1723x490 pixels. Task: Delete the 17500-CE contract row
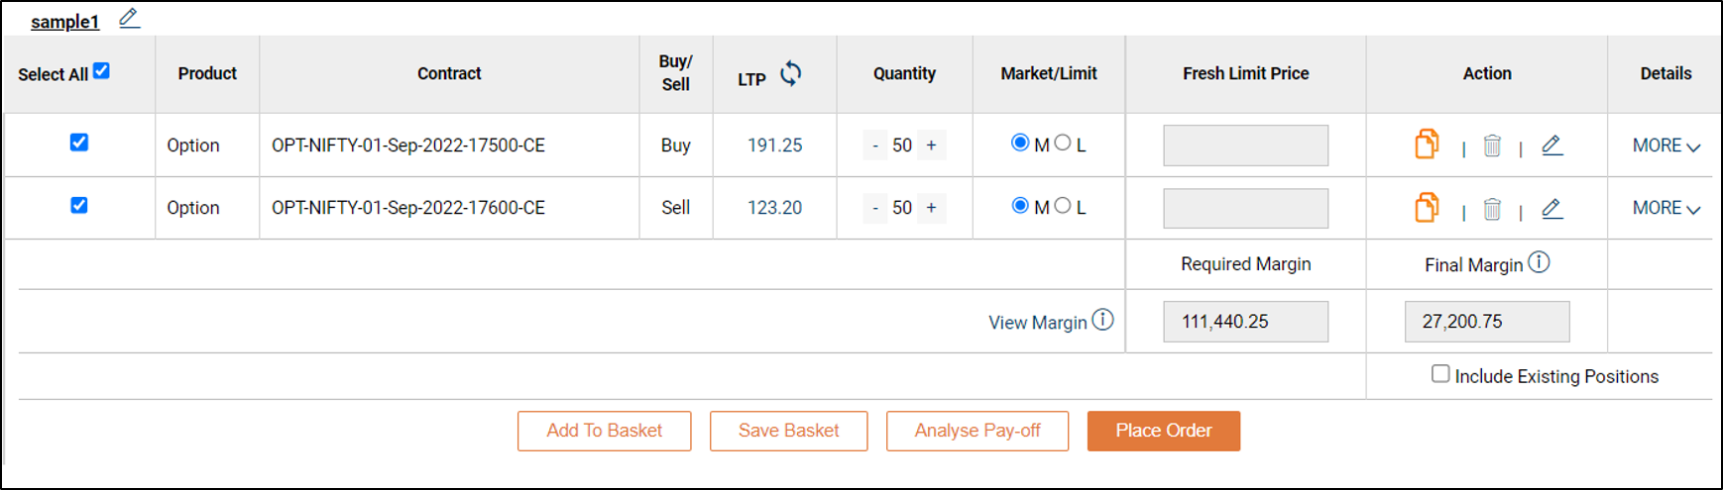1491,147
